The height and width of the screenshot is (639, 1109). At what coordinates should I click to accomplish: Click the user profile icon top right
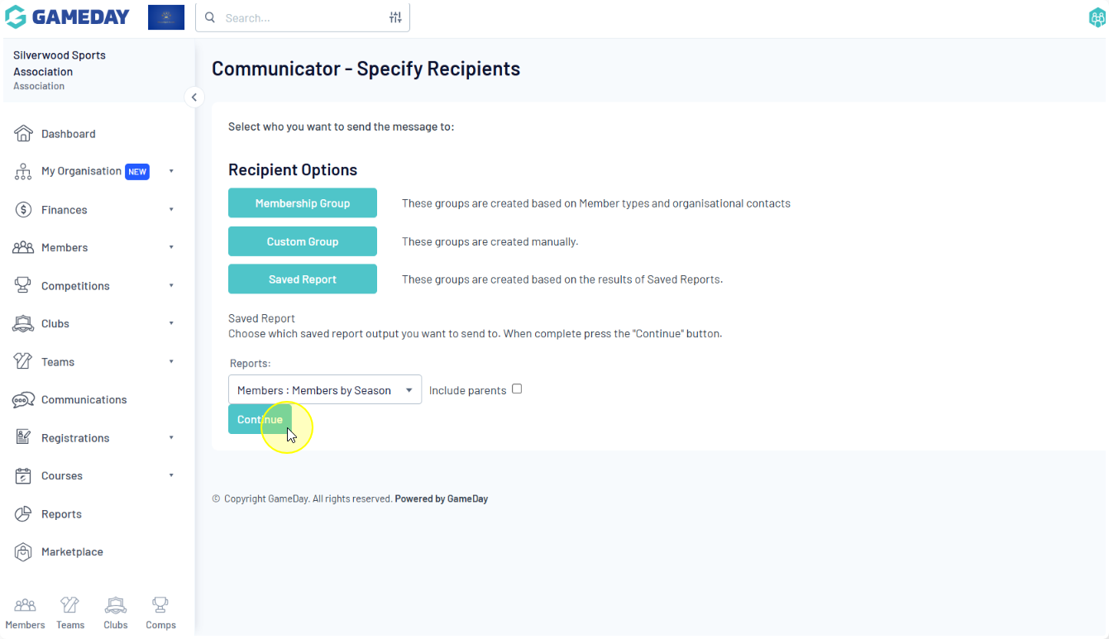[1097, 17]
